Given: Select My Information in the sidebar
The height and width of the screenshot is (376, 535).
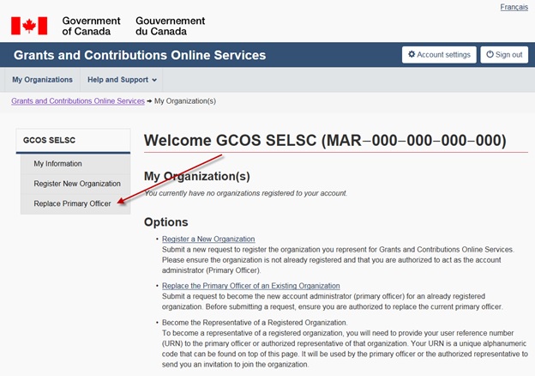Looking at the screenshot, I should pos(57,163).
